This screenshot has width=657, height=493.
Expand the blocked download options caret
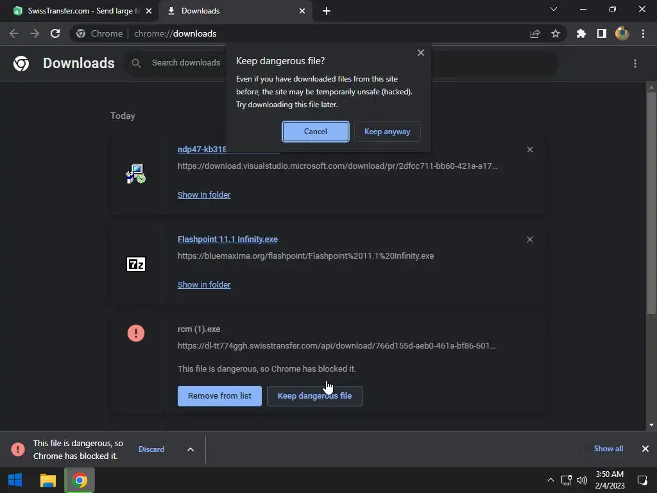click(190, 449)
